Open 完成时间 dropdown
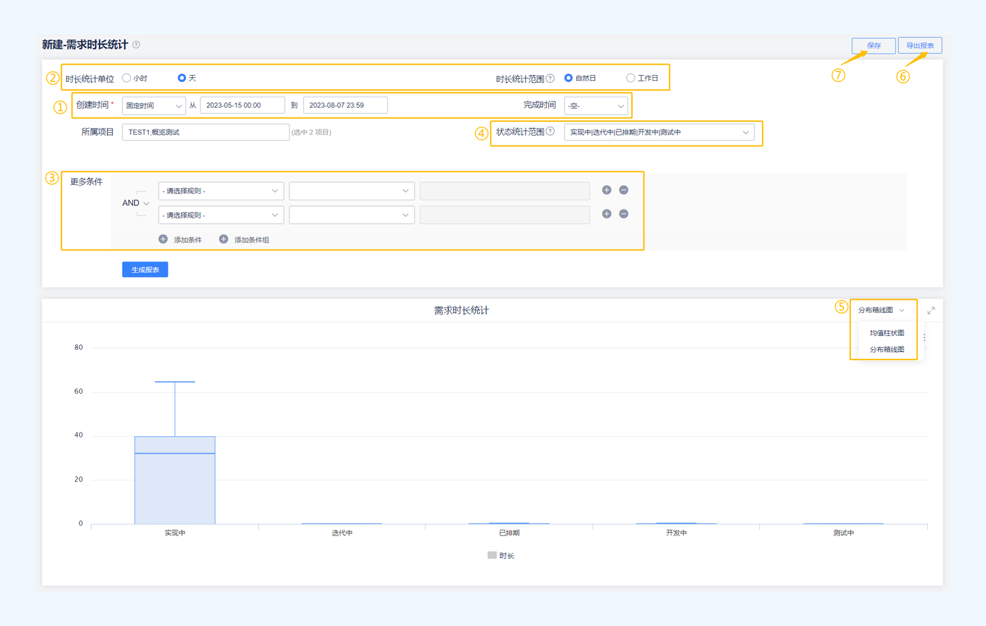The height and width of the screenshot is (626, 986). [x=596, y=106]
